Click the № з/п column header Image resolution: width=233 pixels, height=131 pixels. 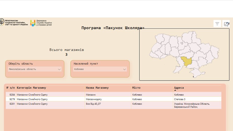point(11,88)
